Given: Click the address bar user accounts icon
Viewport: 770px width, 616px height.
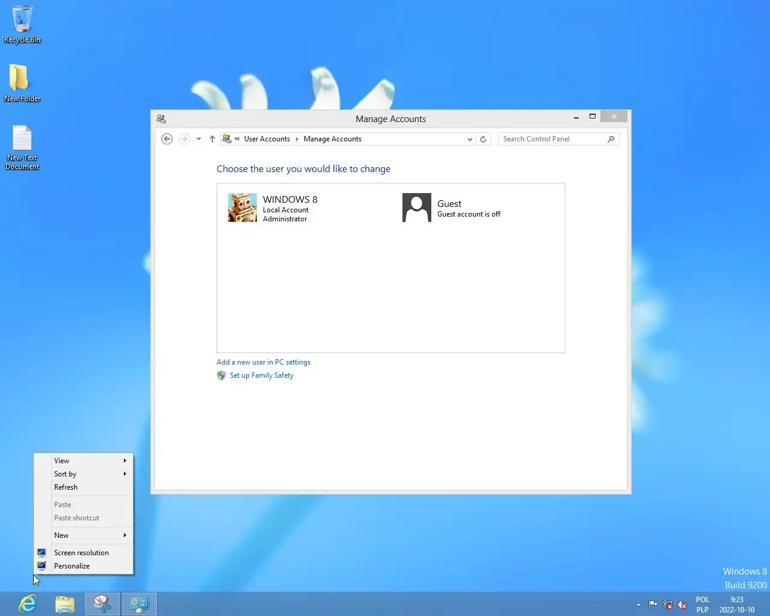Looking at the screenshot, I should pos(227,139).
